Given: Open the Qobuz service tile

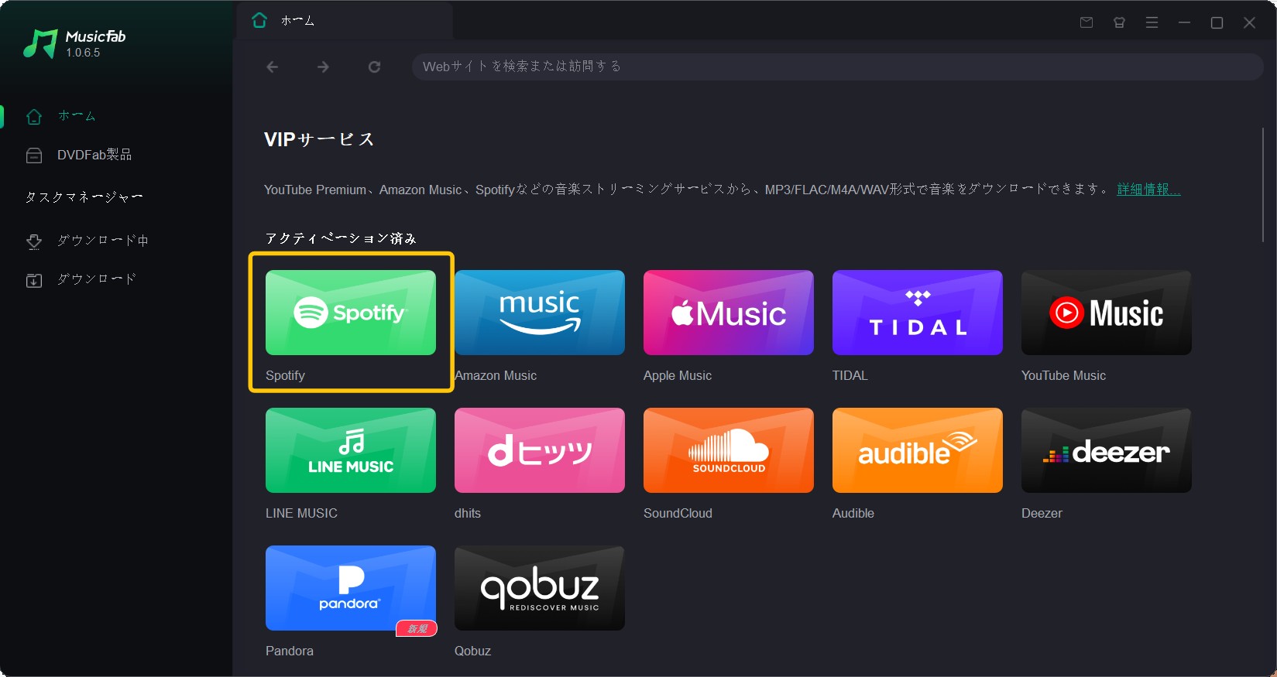Looking at the screenshot, I should [540, 588].
